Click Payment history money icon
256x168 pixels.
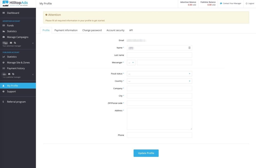4,68
